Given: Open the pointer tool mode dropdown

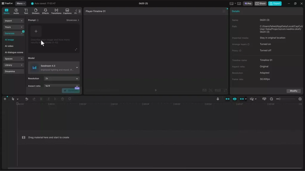Looking at the screenshot, I should click(x=18, y=99).
